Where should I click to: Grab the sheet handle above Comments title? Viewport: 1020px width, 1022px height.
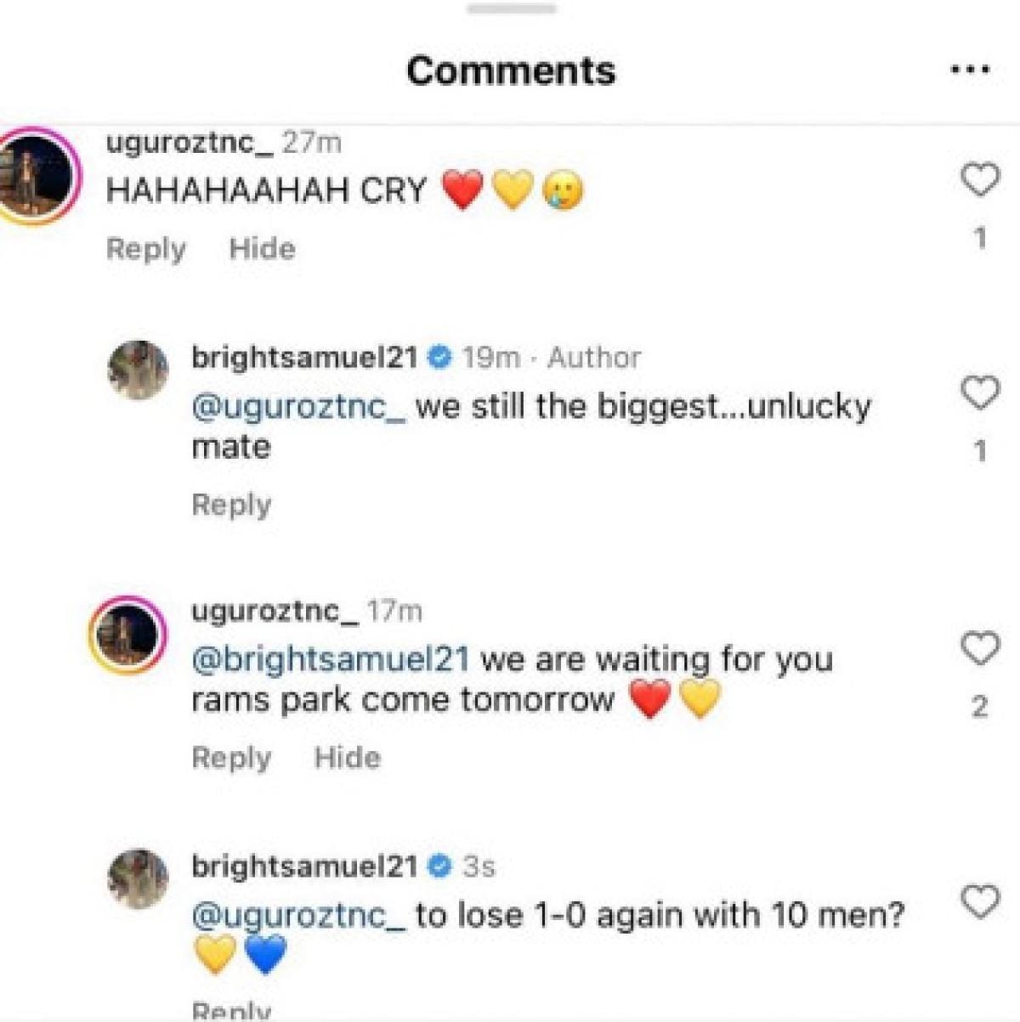(x=512, y=8)
